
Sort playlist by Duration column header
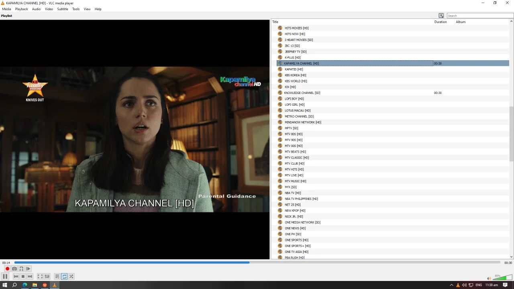click(444, 22)
